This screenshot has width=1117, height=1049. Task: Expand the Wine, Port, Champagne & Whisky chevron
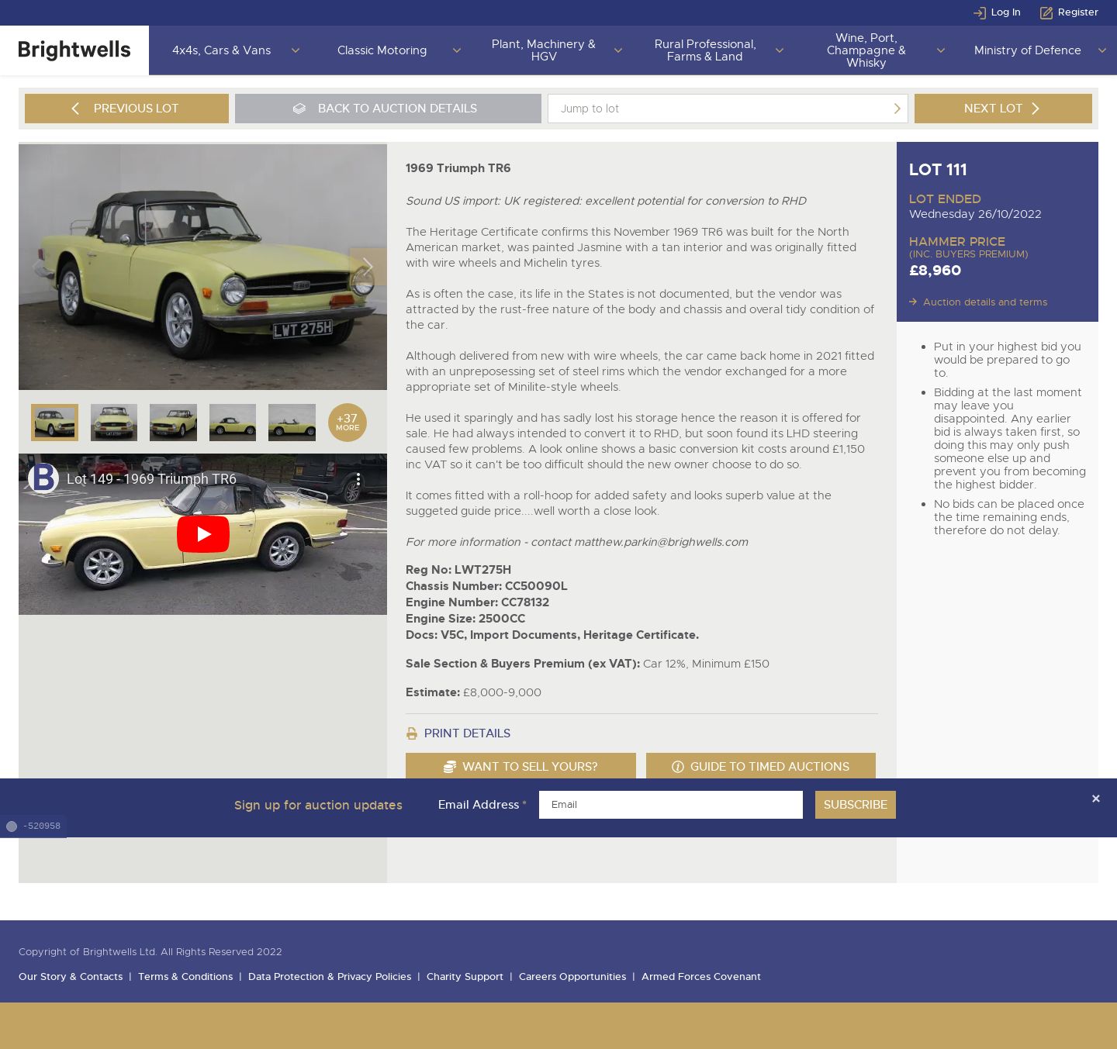tap(940, 50)
